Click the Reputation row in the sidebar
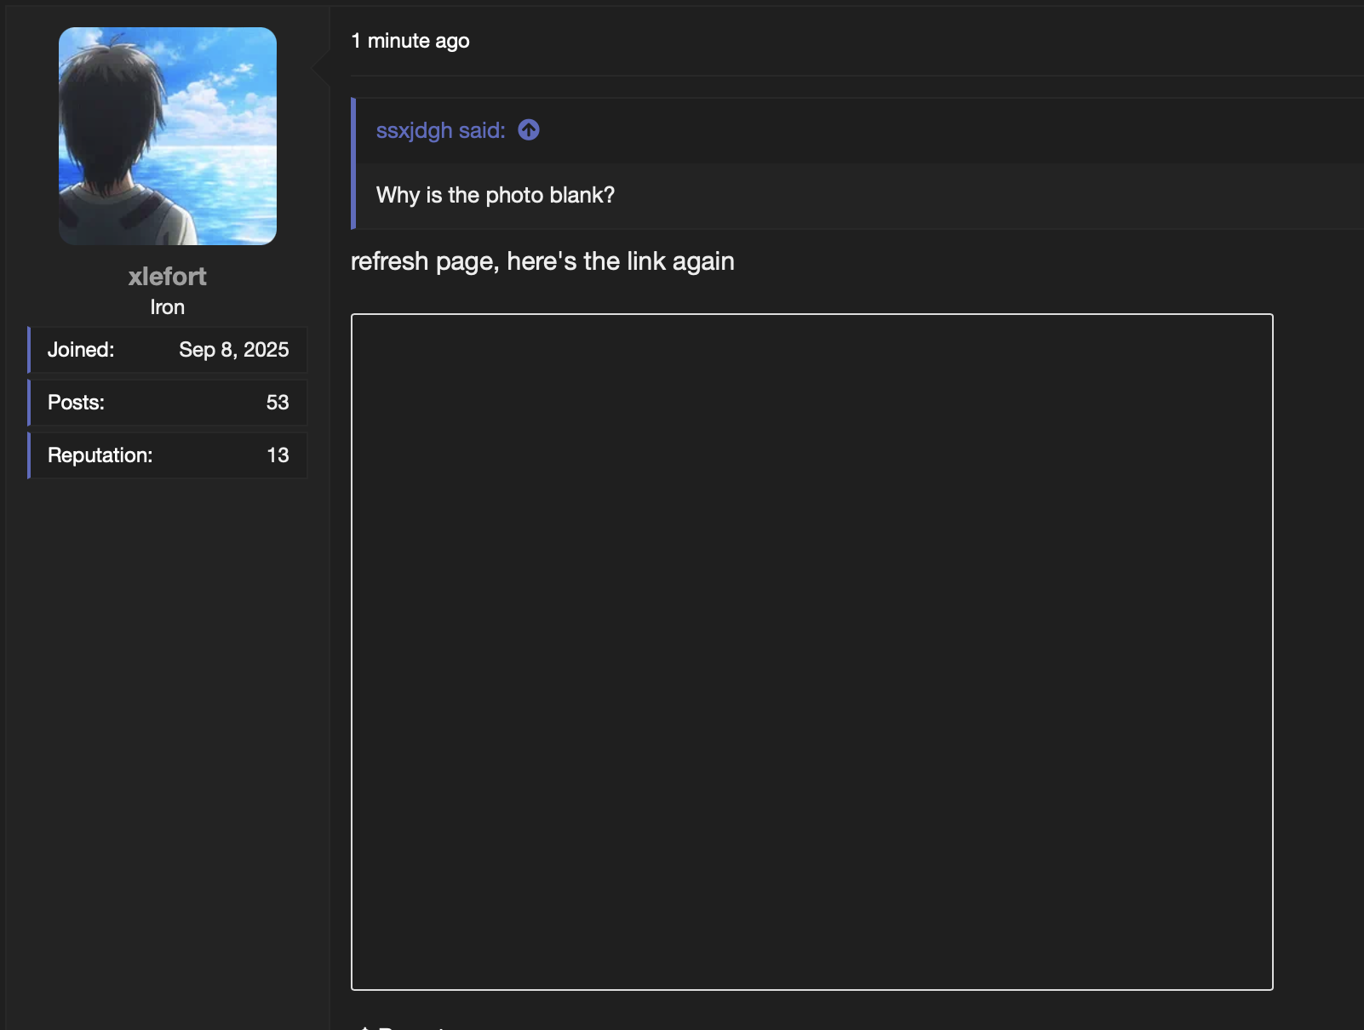This screenshot has width=1364, height=1030. [167, 455]
